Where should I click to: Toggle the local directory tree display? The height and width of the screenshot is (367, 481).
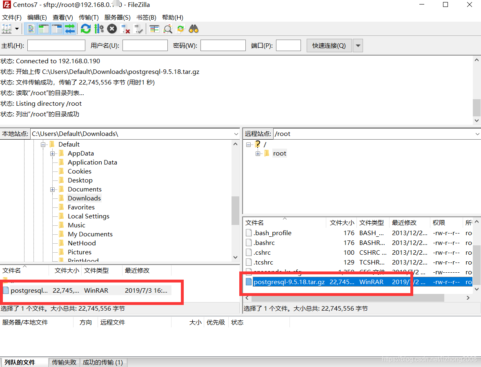point(44,29)
